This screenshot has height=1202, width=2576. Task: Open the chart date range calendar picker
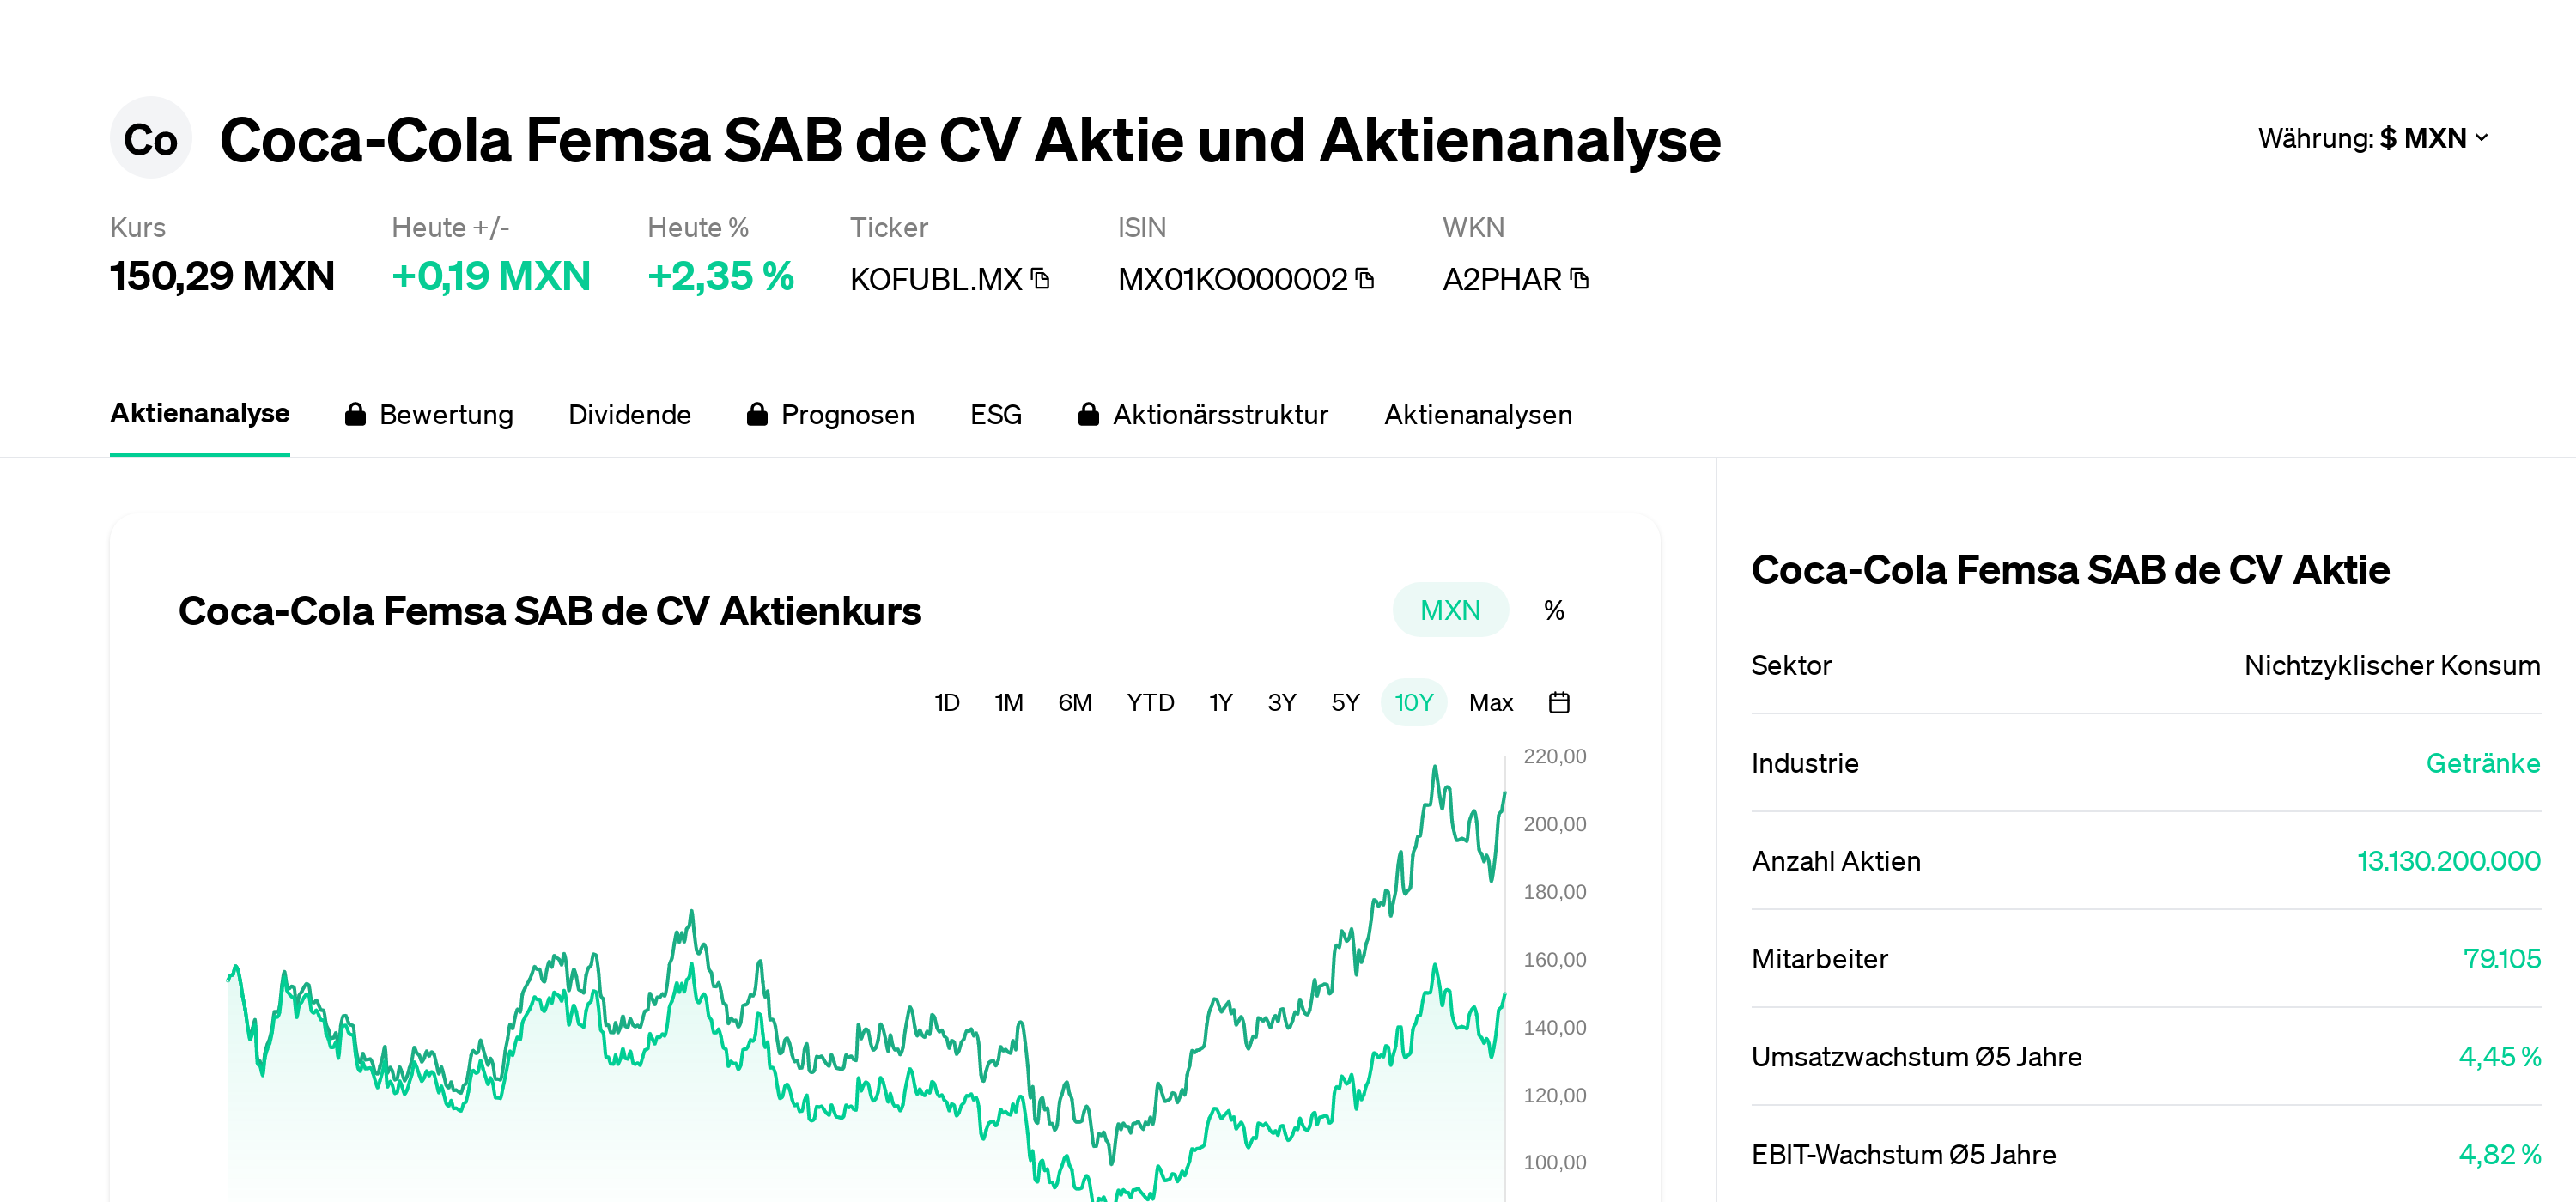coord(1559,703)
